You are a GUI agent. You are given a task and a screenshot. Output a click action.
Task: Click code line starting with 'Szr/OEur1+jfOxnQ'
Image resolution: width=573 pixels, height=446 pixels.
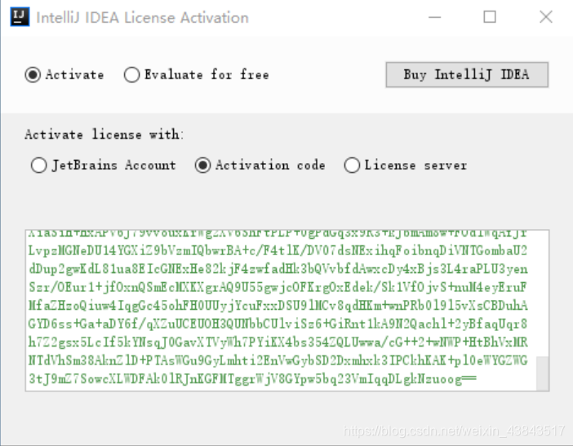click(x=278, y=287)
